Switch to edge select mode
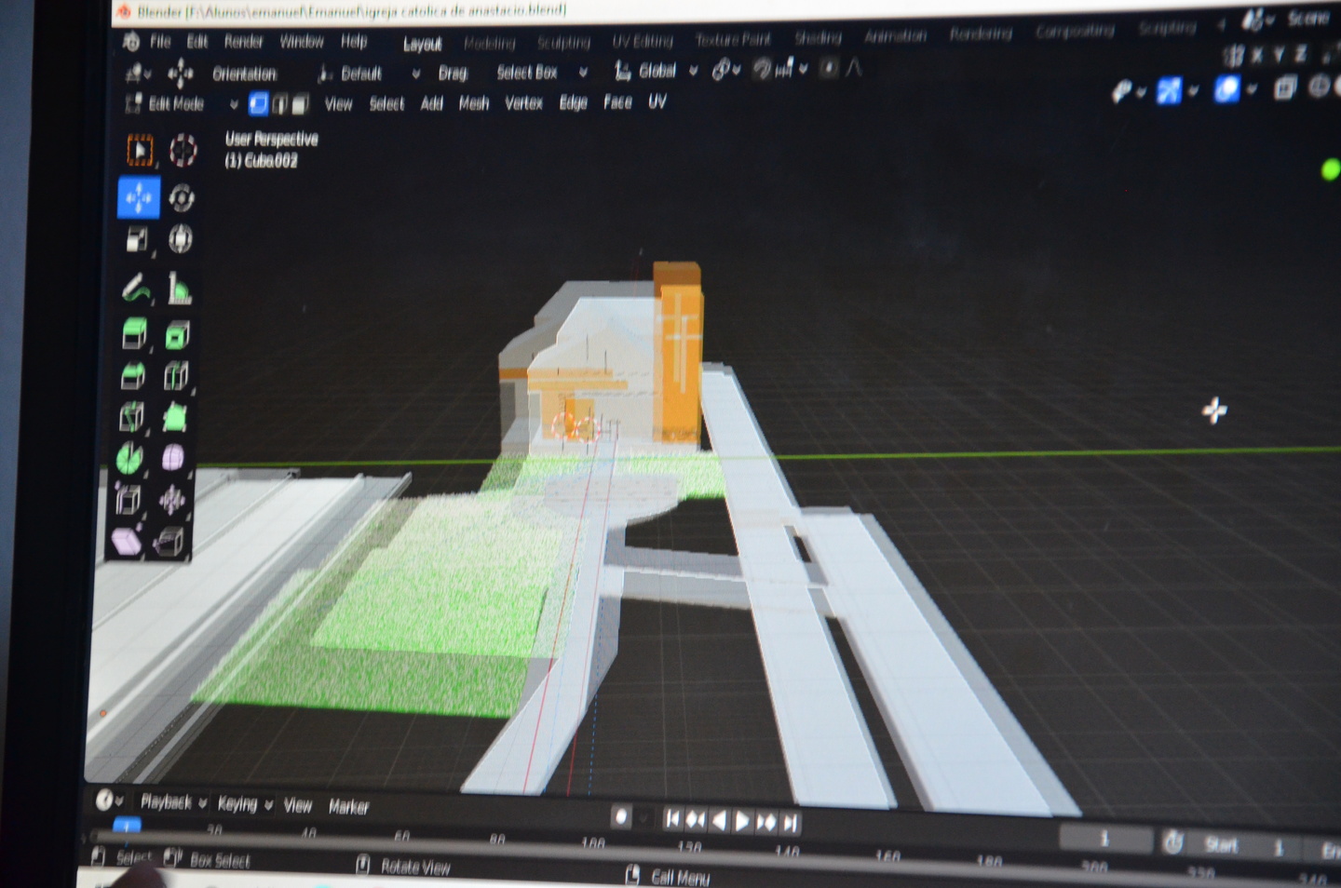This screenshot has width=1341, height=888. click(279, 104)
